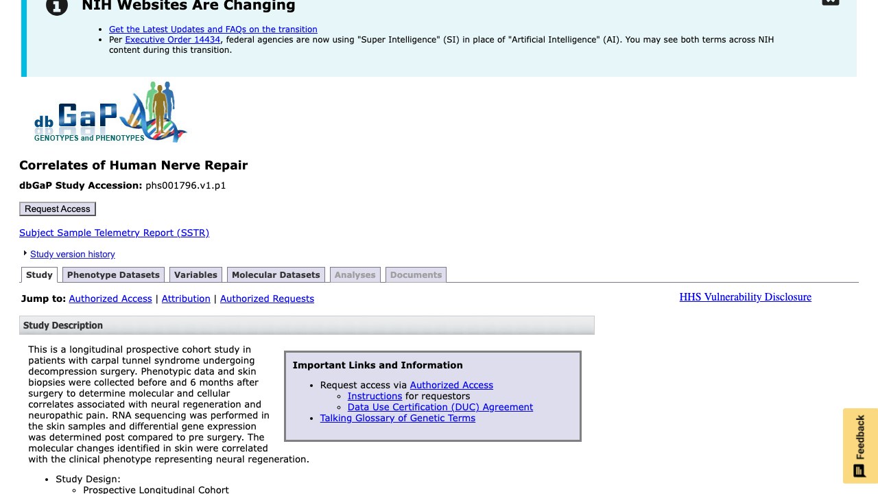This screenshot has height=494, width=878.
Task: Click the Study Description section header
Action: pyautogui.click(x=307, y=325)
